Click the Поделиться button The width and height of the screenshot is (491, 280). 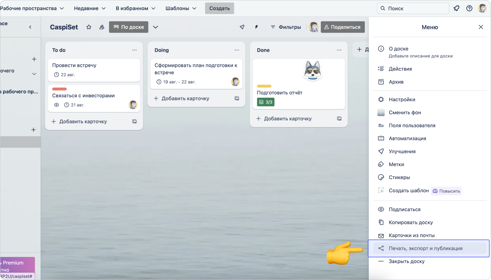tap(342, 27)
